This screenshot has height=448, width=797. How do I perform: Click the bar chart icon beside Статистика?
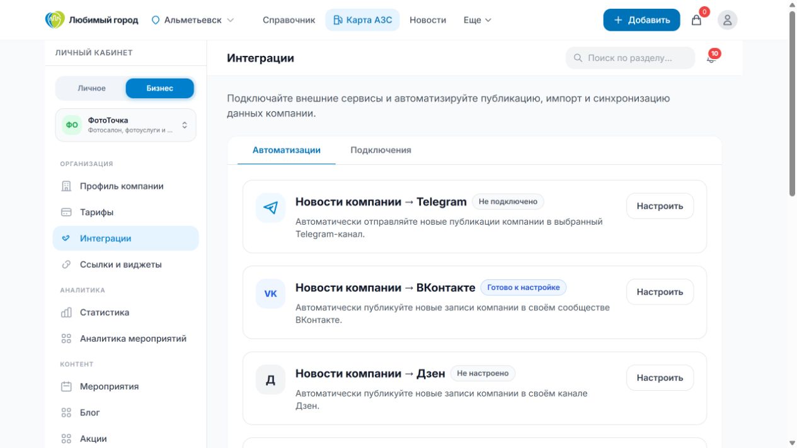pyautogui.click(x=66, y=313)
